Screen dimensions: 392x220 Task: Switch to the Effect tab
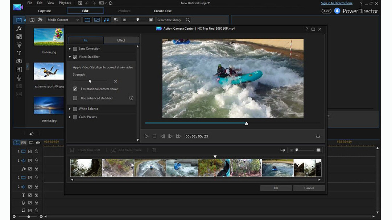pos(121,40)
